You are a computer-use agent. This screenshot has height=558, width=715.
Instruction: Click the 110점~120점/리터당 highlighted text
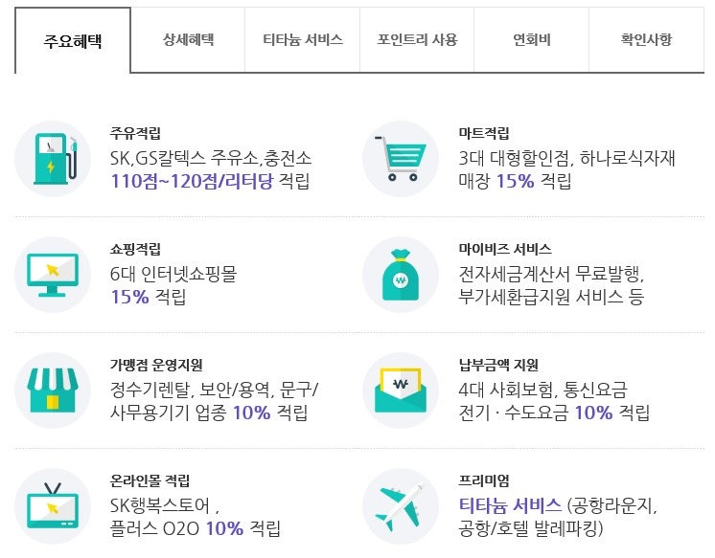click(192, 181)
